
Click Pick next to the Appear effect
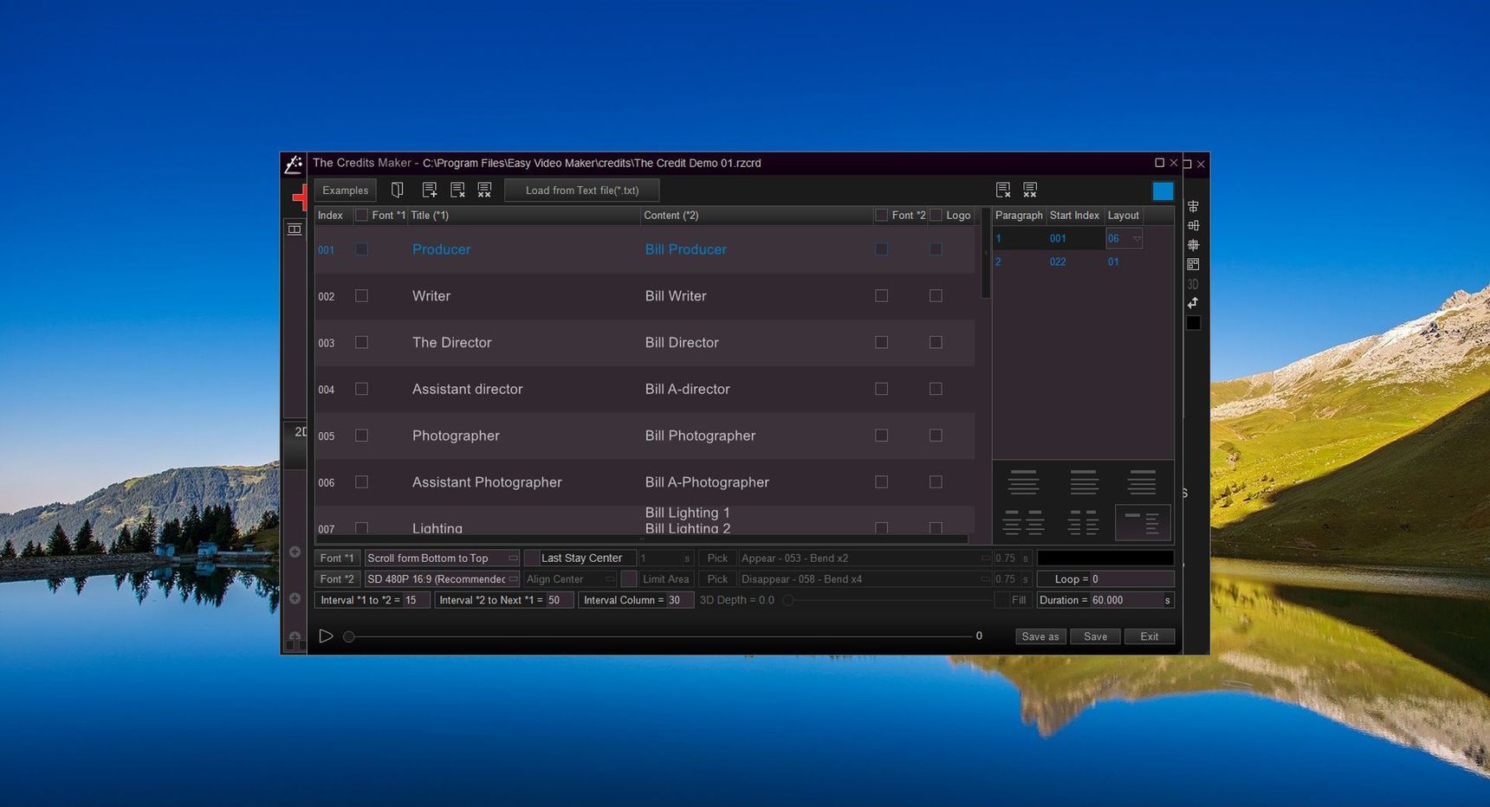pyautogui.click(x=717, y=558)
